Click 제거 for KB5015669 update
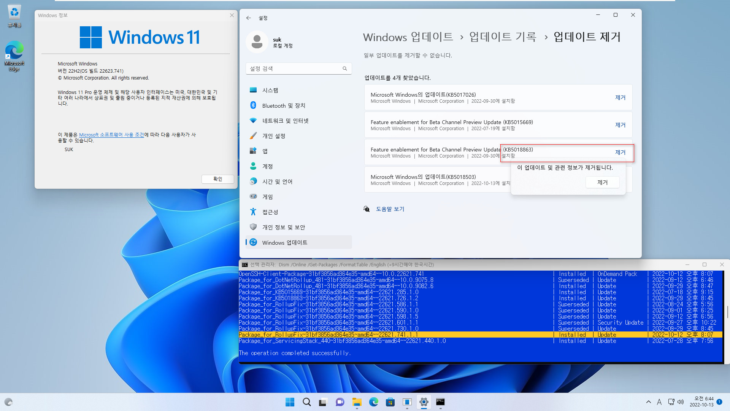The width and height of the screenshot is (730, 411). click(620, 125)
